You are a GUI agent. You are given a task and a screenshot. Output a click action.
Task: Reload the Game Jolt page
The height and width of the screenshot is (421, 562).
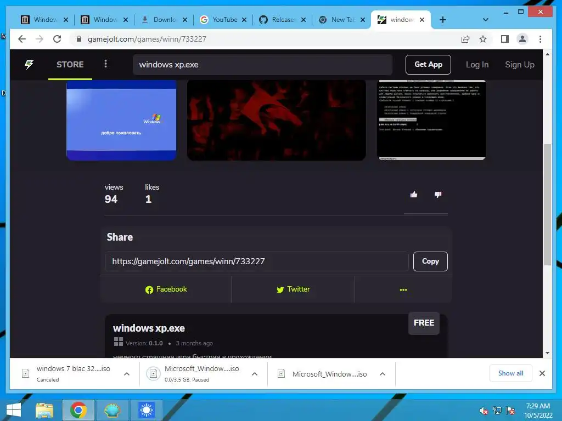[x=57, y=39]
